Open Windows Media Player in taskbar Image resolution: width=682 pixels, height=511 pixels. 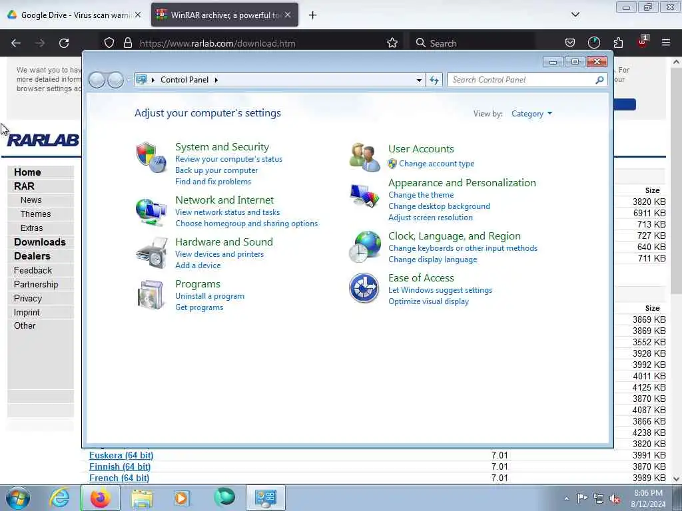click(x=181, y=498)
